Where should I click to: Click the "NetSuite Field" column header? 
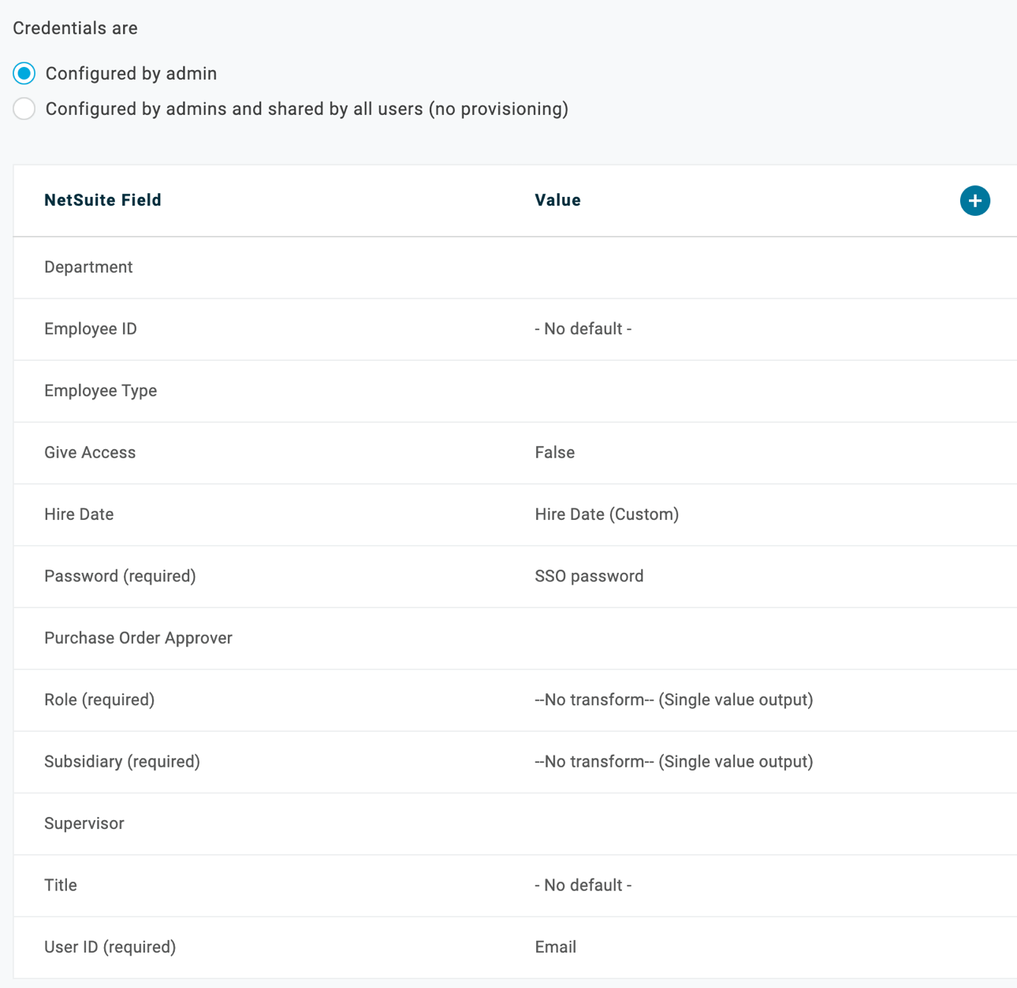pyautogui.click(x=102, y=200)
